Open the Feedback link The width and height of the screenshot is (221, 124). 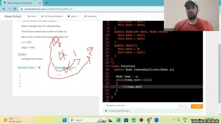pyautogui.click(x=90, y=16)
